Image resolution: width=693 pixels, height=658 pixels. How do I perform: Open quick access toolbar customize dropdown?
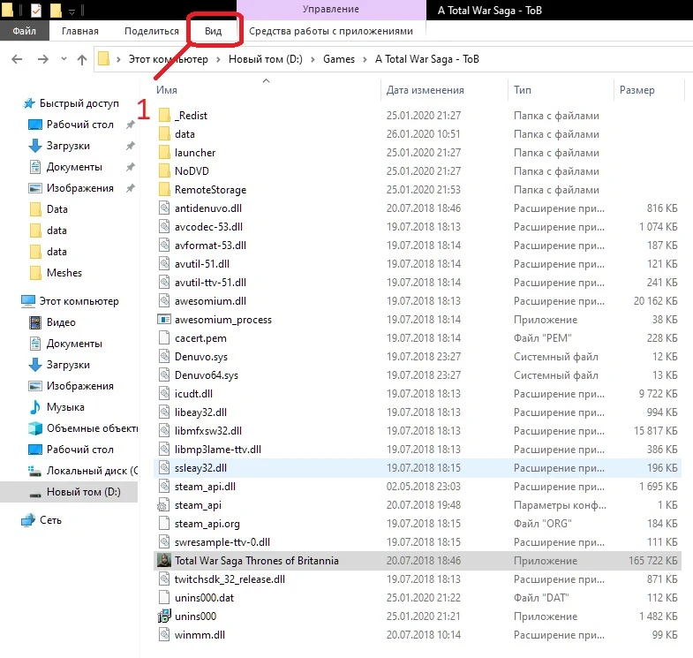(72, 11)
